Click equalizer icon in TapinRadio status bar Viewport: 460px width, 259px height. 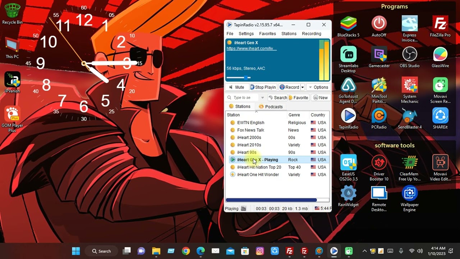pos(243,209)
